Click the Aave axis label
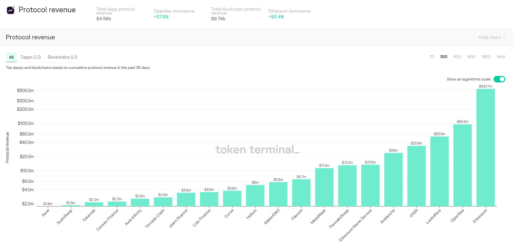The height and width of the screenshot is (243, 513). pyautogui.click(x=45, y=213)
